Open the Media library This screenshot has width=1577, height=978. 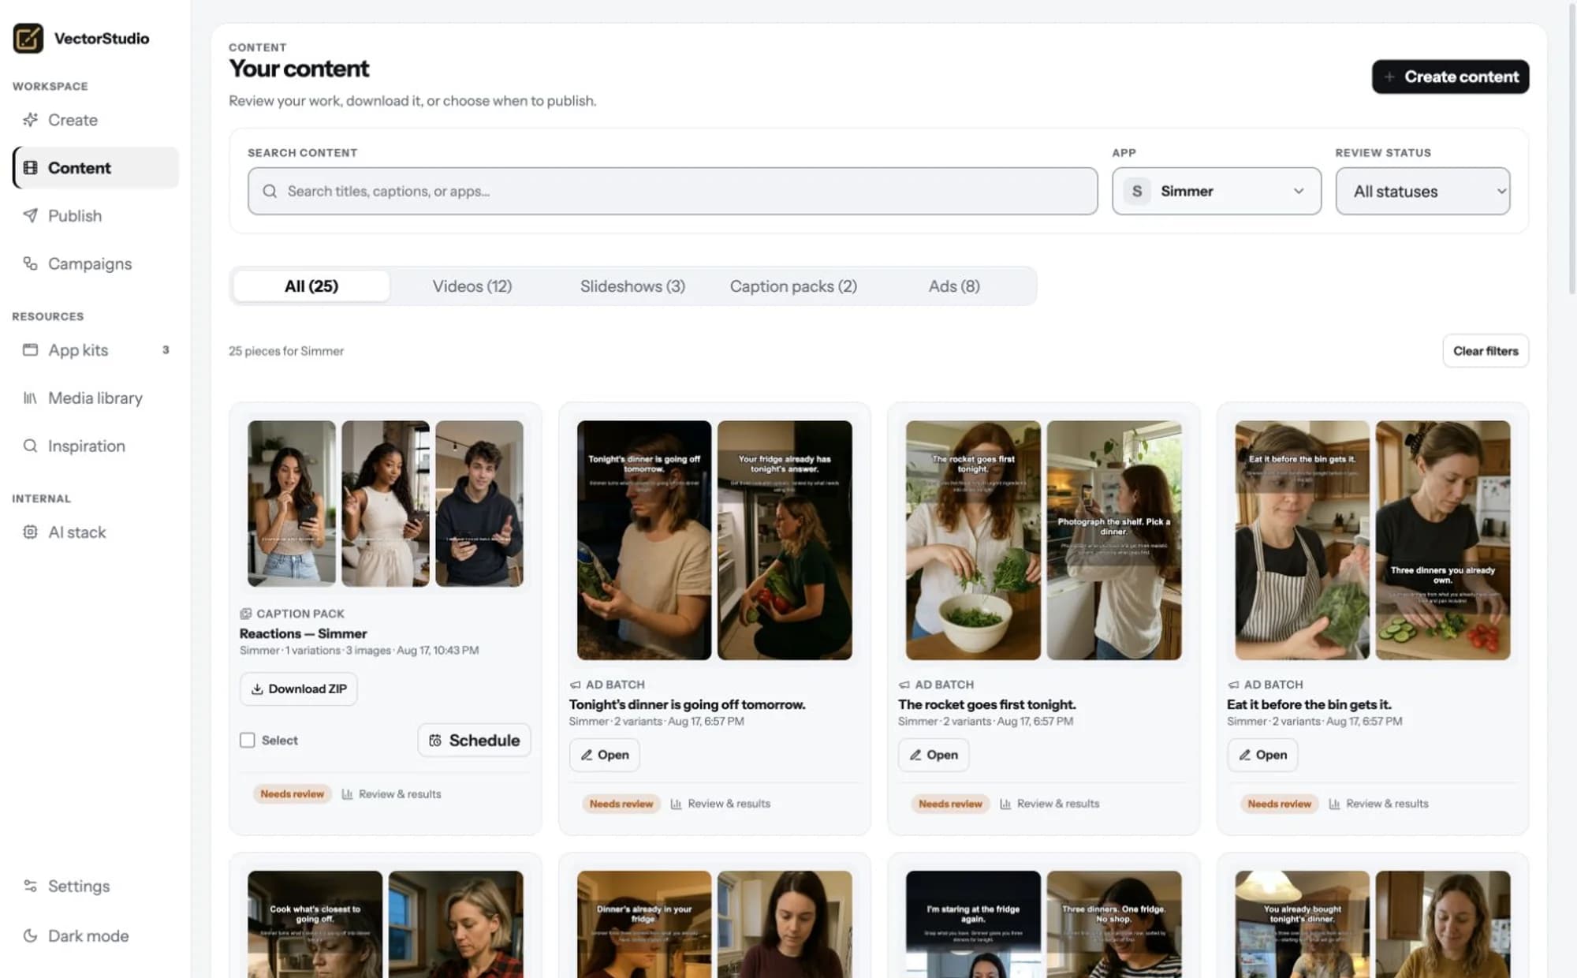(x=95, y=398)
